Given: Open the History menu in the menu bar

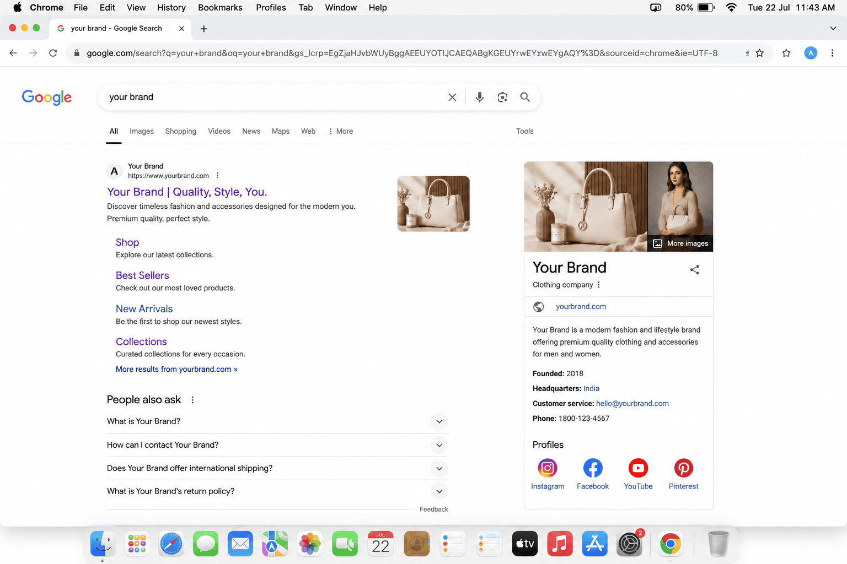Looking at the screenshot, I should pyautogui.click(x=171, y=8).
